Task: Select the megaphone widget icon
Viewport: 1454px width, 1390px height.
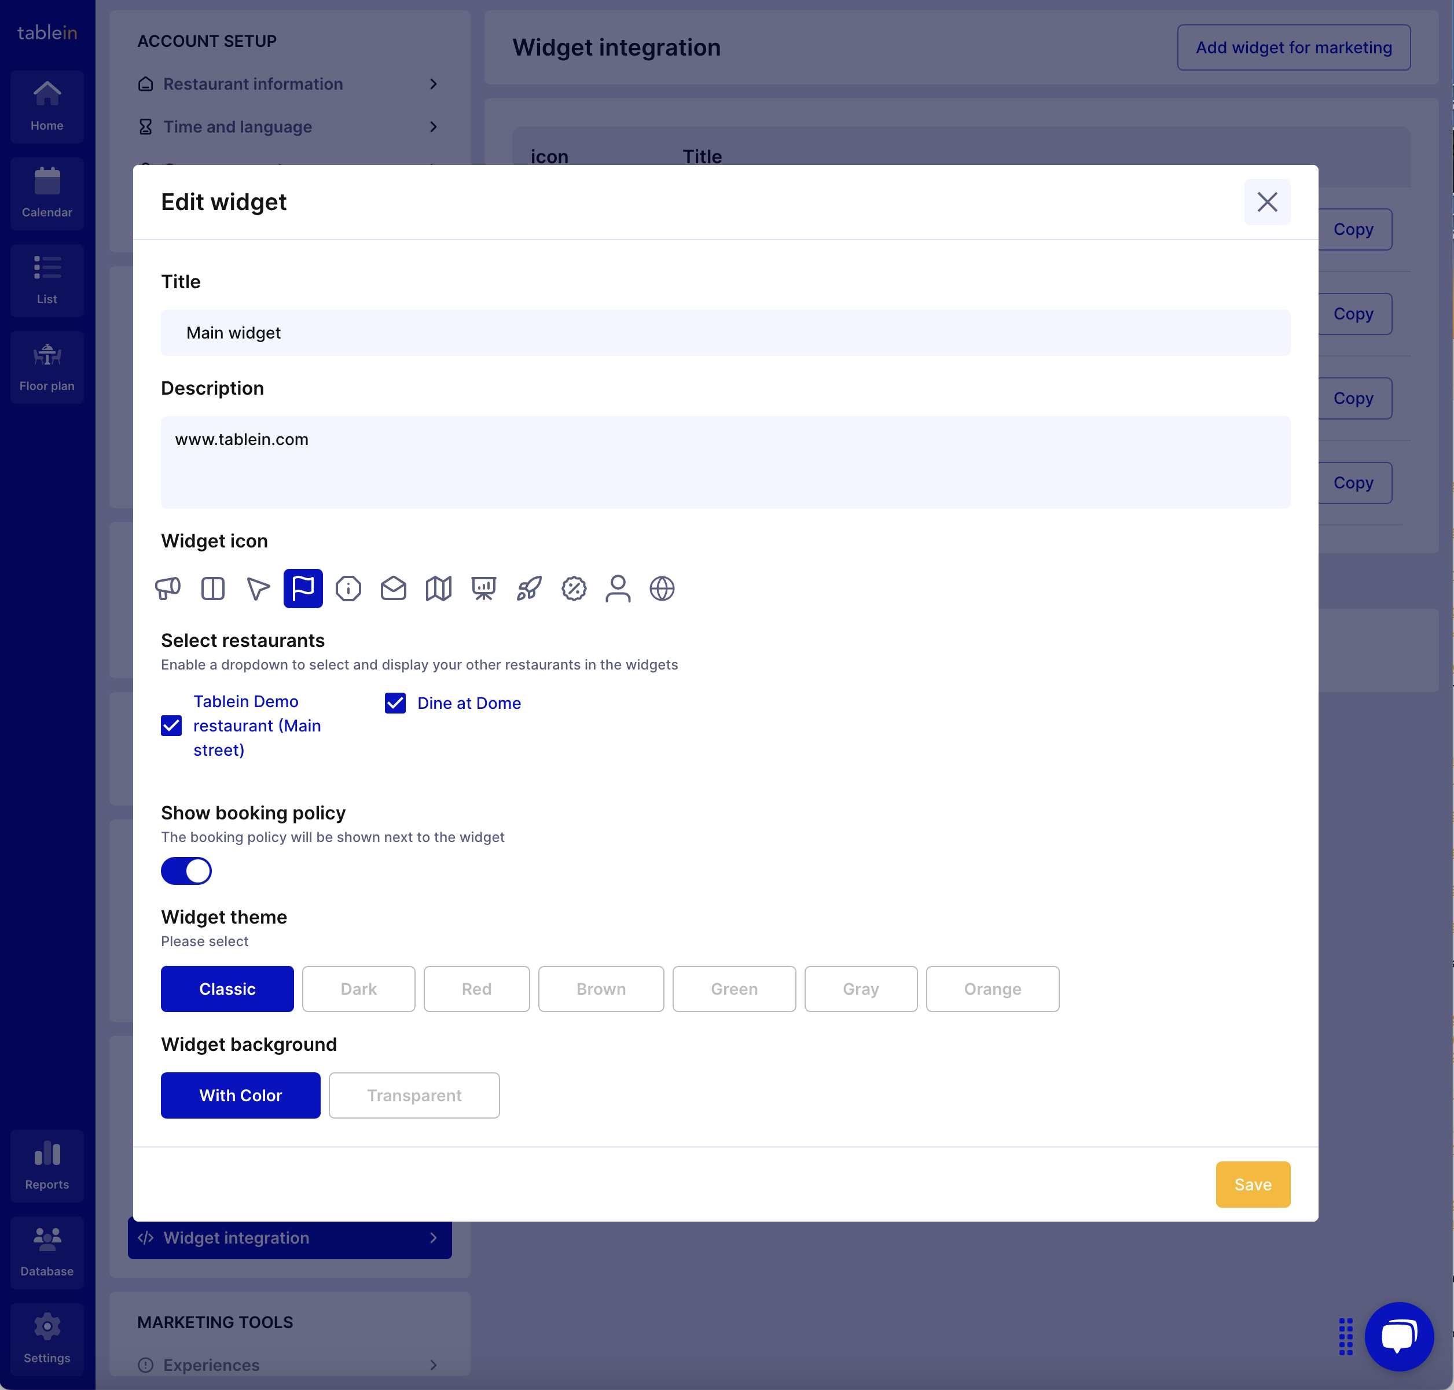Action: pyautogui.click(x=167, y=589)
